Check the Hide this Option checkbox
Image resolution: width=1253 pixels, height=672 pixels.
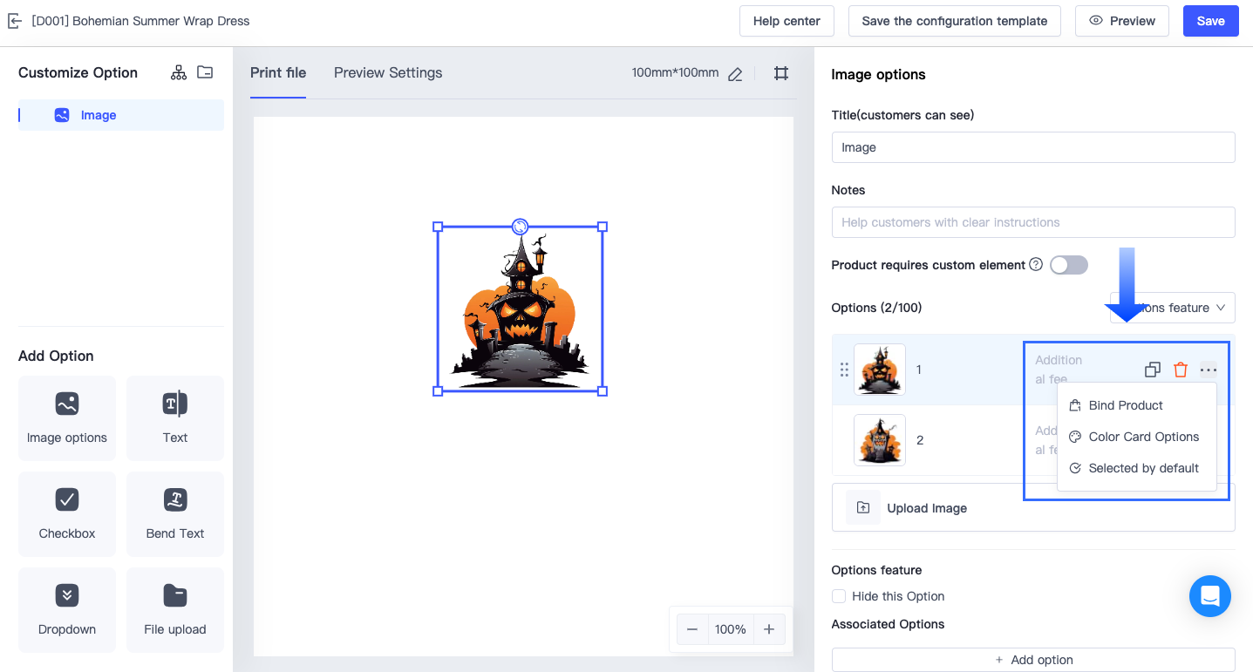[x=838, y=596]
